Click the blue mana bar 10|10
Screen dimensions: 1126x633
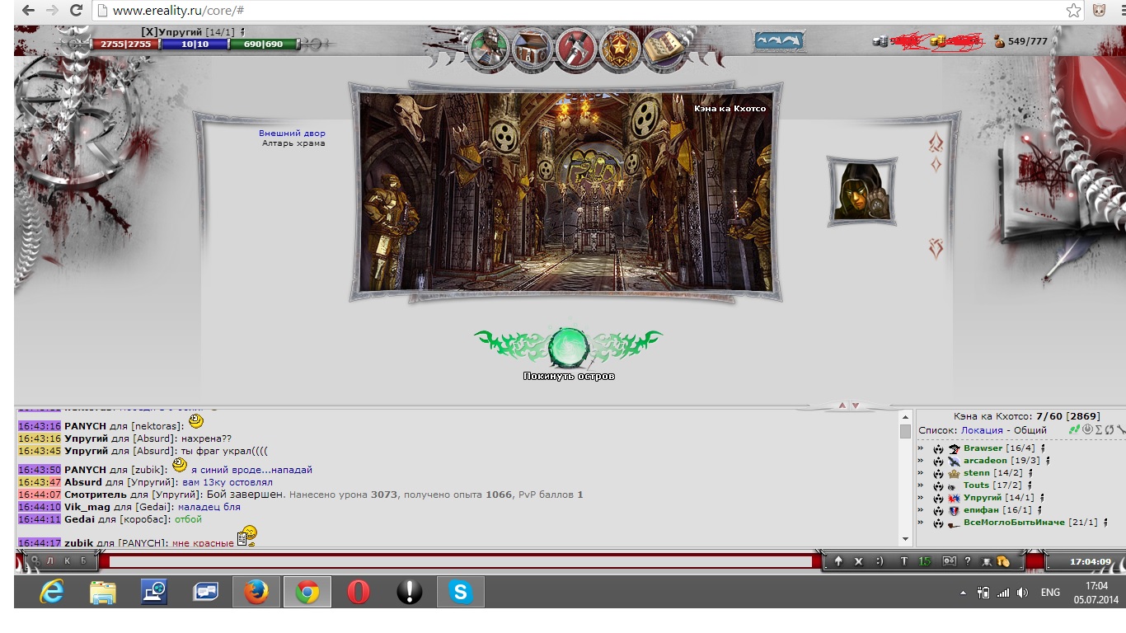(x=195, y=44)
